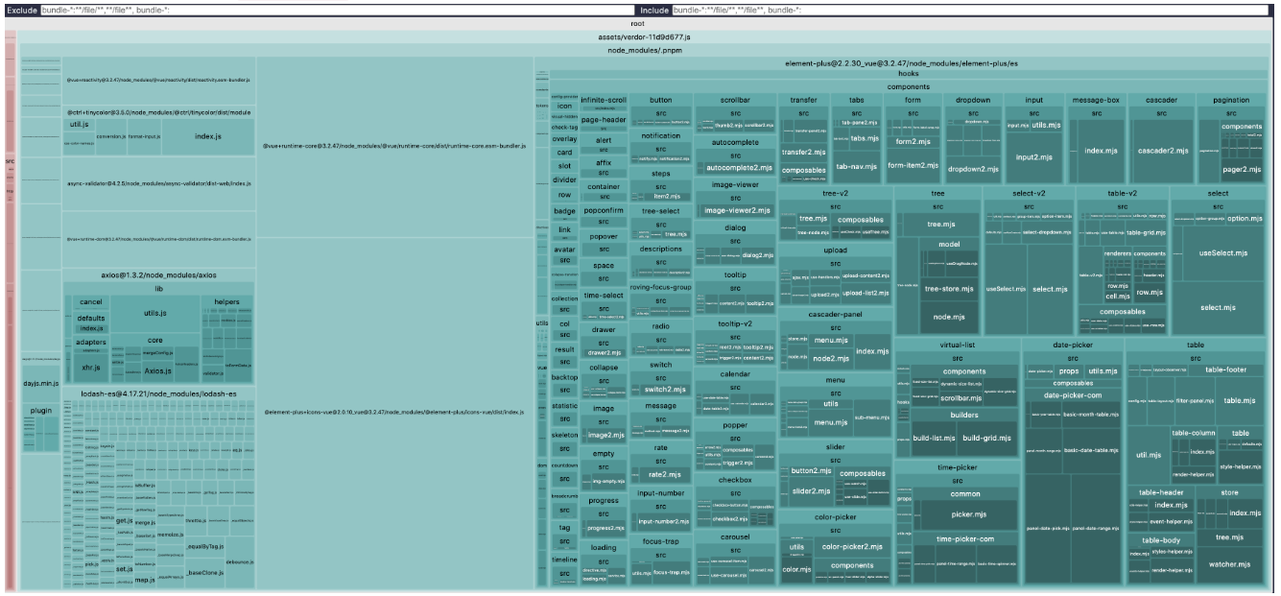
Task: Select the axios cancel folder
Action: pyautogui.click(x=91, y=301)
